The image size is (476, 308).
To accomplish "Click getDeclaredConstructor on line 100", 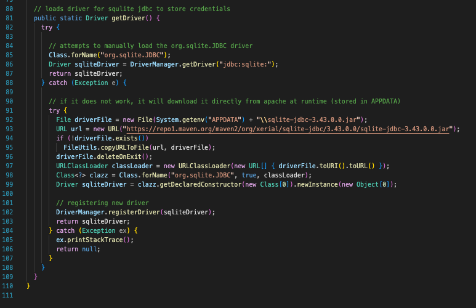I will pos(204,184).
